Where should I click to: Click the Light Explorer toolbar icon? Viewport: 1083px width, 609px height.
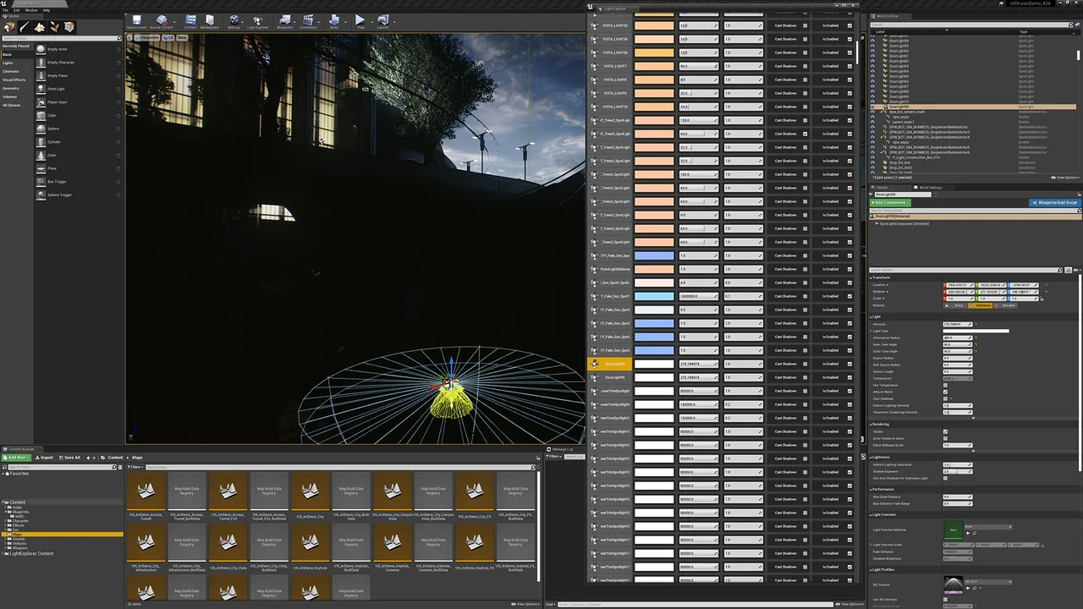point(257,21)
